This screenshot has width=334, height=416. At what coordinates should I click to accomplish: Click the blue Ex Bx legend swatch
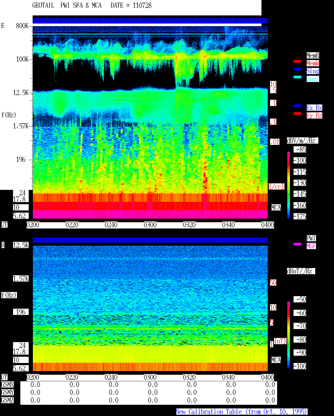pyautogui.click(x=297, y=106)
